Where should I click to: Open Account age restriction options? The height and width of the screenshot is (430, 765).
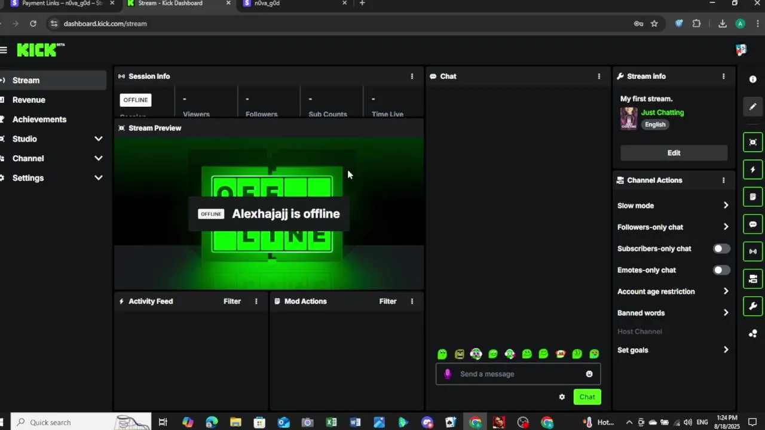pos(673,291)
